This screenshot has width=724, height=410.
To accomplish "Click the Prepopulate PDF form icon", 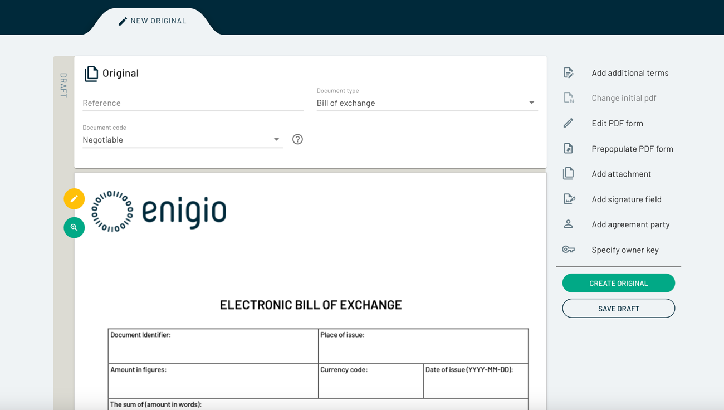I will 568,149.
